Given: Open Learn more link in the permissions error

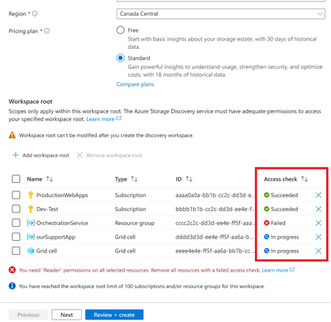Looking at the screenshot, I should point(278,270).
